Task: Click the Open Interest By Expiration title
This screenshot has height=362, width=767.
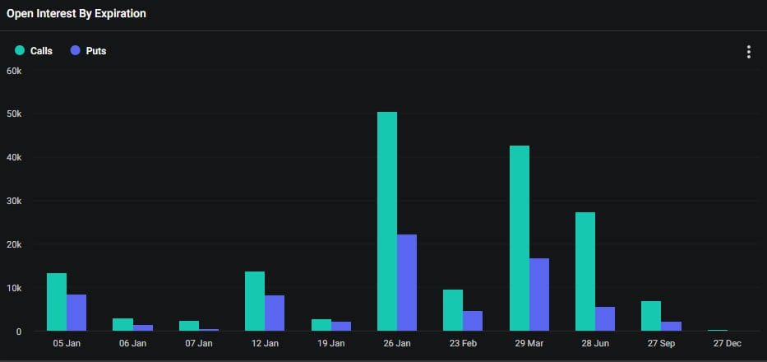Action: [x=76, y=14]
